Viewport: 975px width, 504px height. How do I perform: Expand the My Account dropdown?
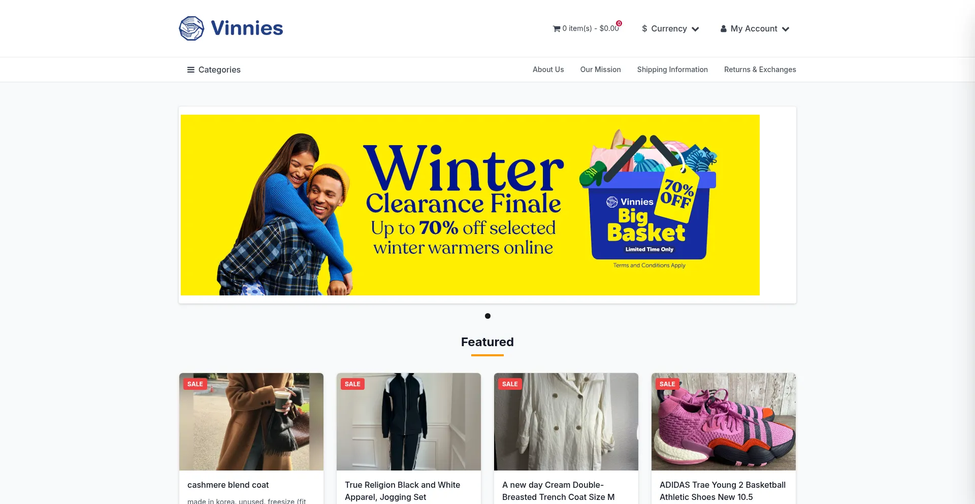point(755,29)
